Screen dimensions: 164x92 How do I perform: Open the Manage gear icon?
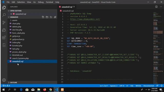pyautogui.click(x=4, y=80)
